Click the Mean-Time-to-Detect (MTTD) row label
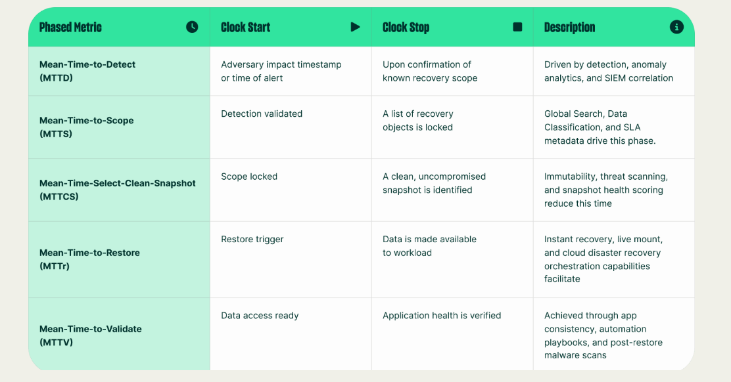Viewport: 731px width, 382px height. (87, 71)
